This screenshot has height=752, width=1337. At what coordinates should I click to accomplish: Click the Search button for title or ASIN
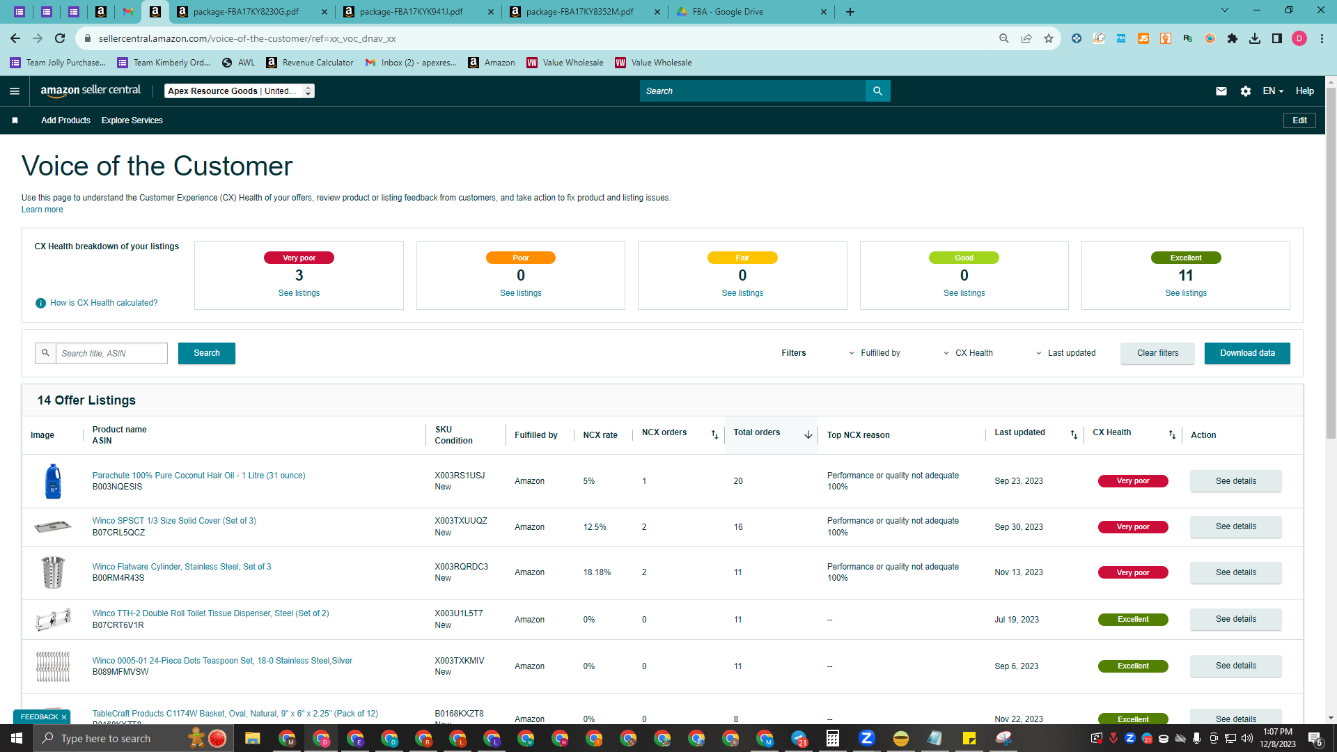click(x=207, y=353)
